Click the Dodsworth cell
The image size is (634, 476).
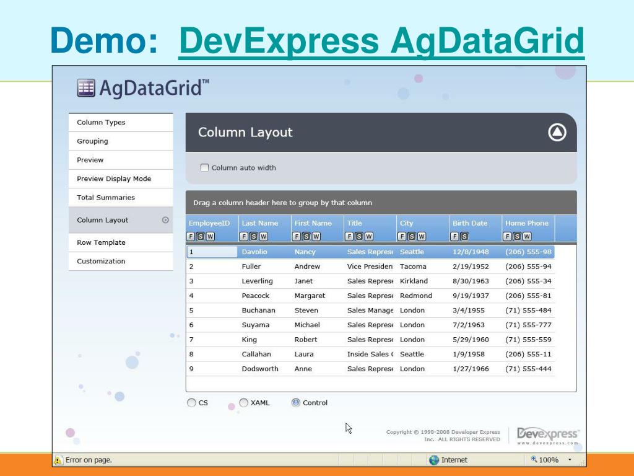tap(260, 369)
